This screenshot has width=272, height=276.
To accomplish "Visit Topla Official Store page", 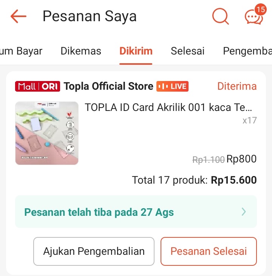I will (108, 86).
